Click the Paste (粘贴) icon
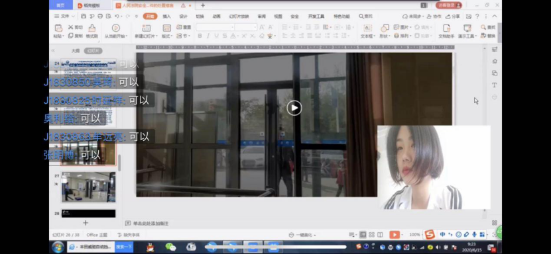551x254 pixels. pos(59,28)
